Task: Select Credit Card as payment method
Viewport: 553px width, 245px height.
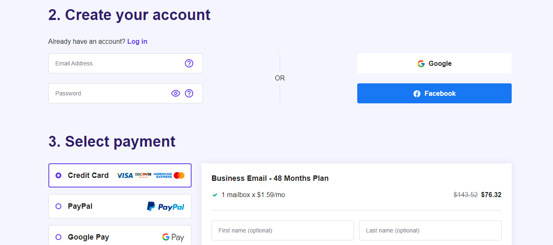Action: click(x=58, y=175)
